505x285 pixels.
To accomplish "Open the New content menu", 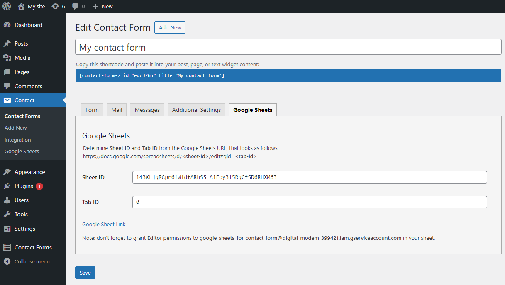I will tap(102, 6).
